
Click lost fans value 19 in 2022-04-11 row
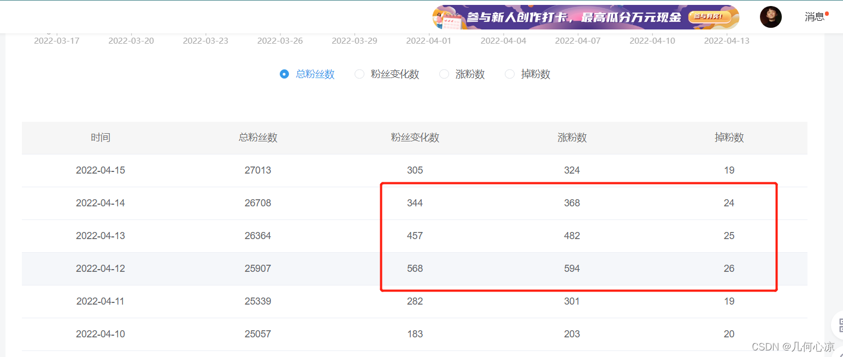pyautogui.click(x=729, y=301)
